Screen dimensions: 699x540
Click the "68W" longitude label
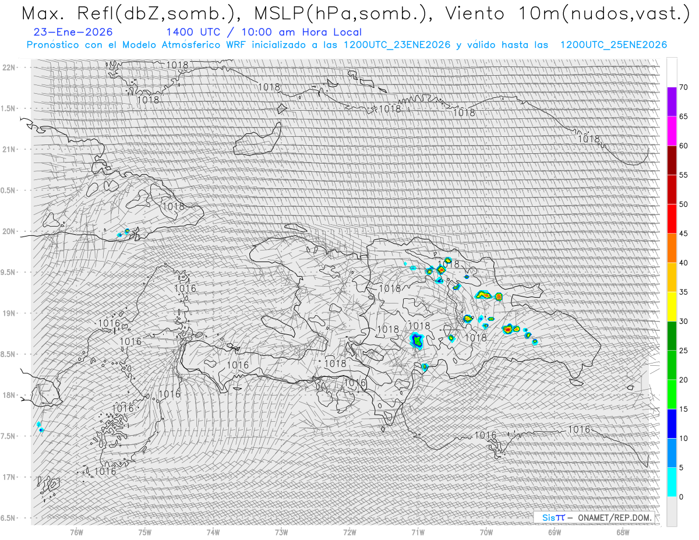pyautogui.click(x=623, y=531)
